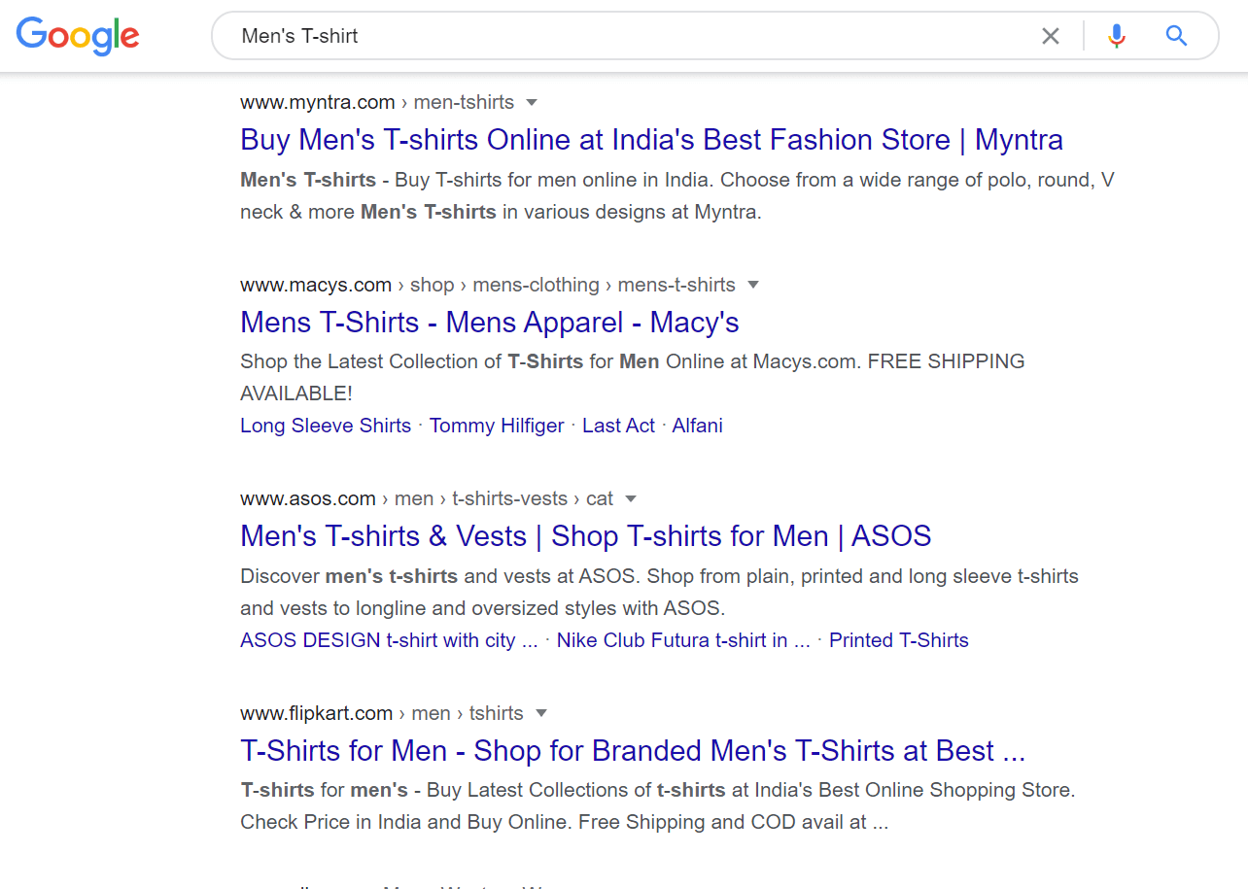Click the Printed T-Shirts sitelink under ASOS
This screenshot has height=889, width=1248.
[898, 640]
